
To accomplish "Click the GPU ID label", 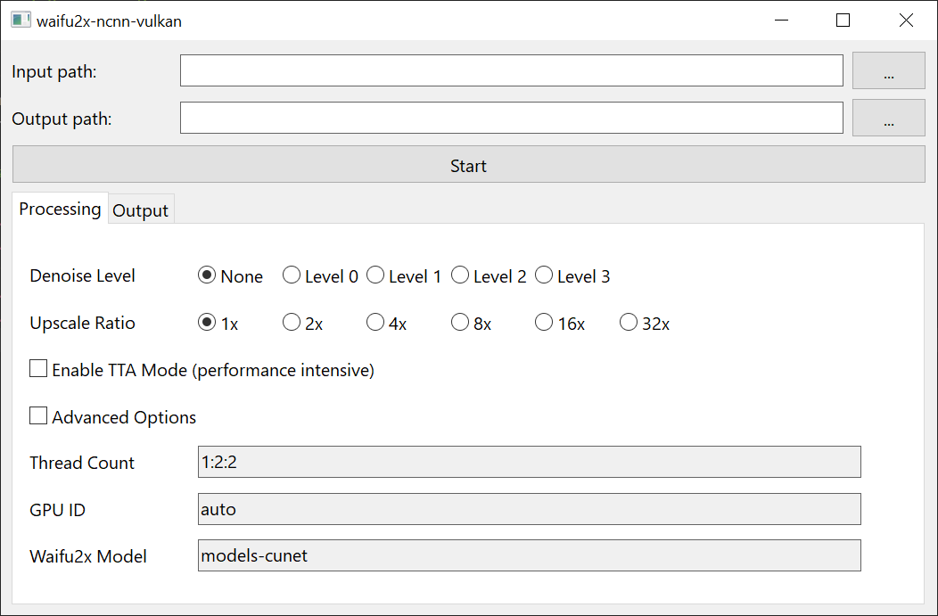I will 57,510.
